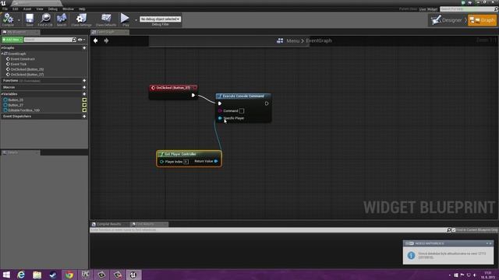Viewport: 499px width, 280px height.
Task: Open the Asset menu
Action: pyautogui.click(x=27, y=9)
